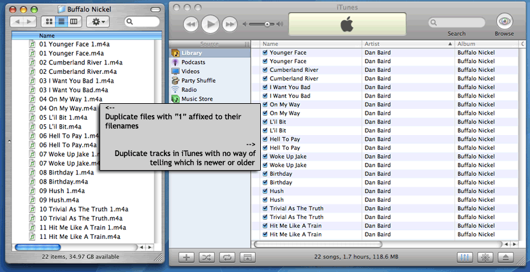Click iTunes scroll right arrow

(514, 244)
